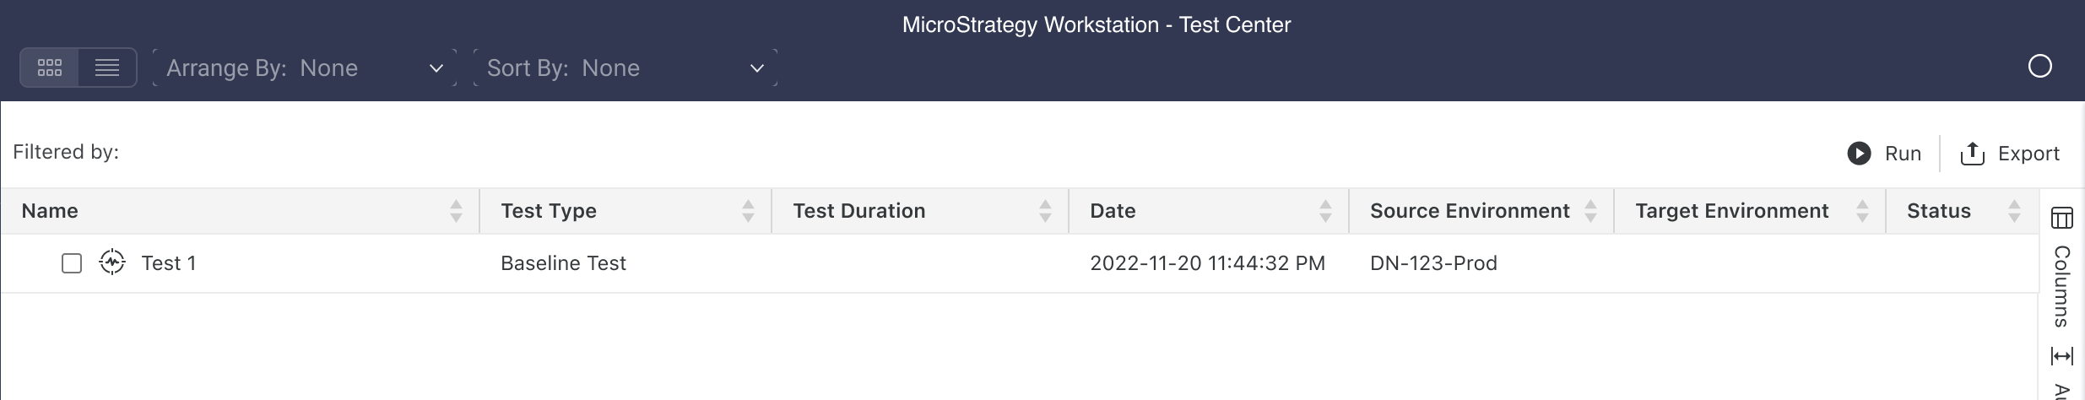Sort by the Date column header
Screen dimensions: 2085x400
coord(1113,211)
